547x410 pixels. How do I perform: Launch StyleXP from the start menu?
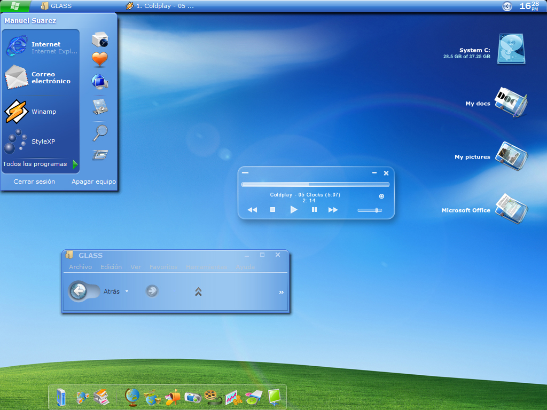coord(40,141)
